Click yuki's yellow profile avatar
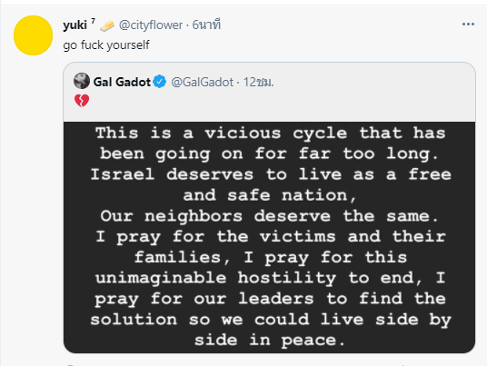The image size is (487, 366). coord(34,35)
